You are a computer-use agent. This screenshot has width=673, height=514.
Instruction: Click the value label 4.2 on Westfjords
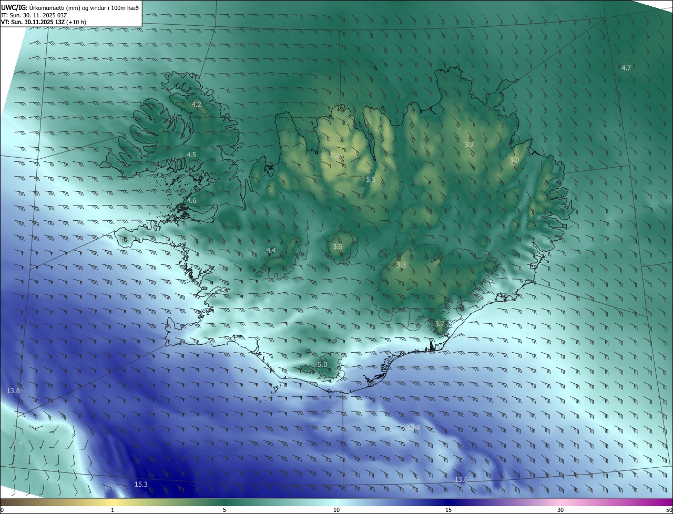[x=196, y=105]
